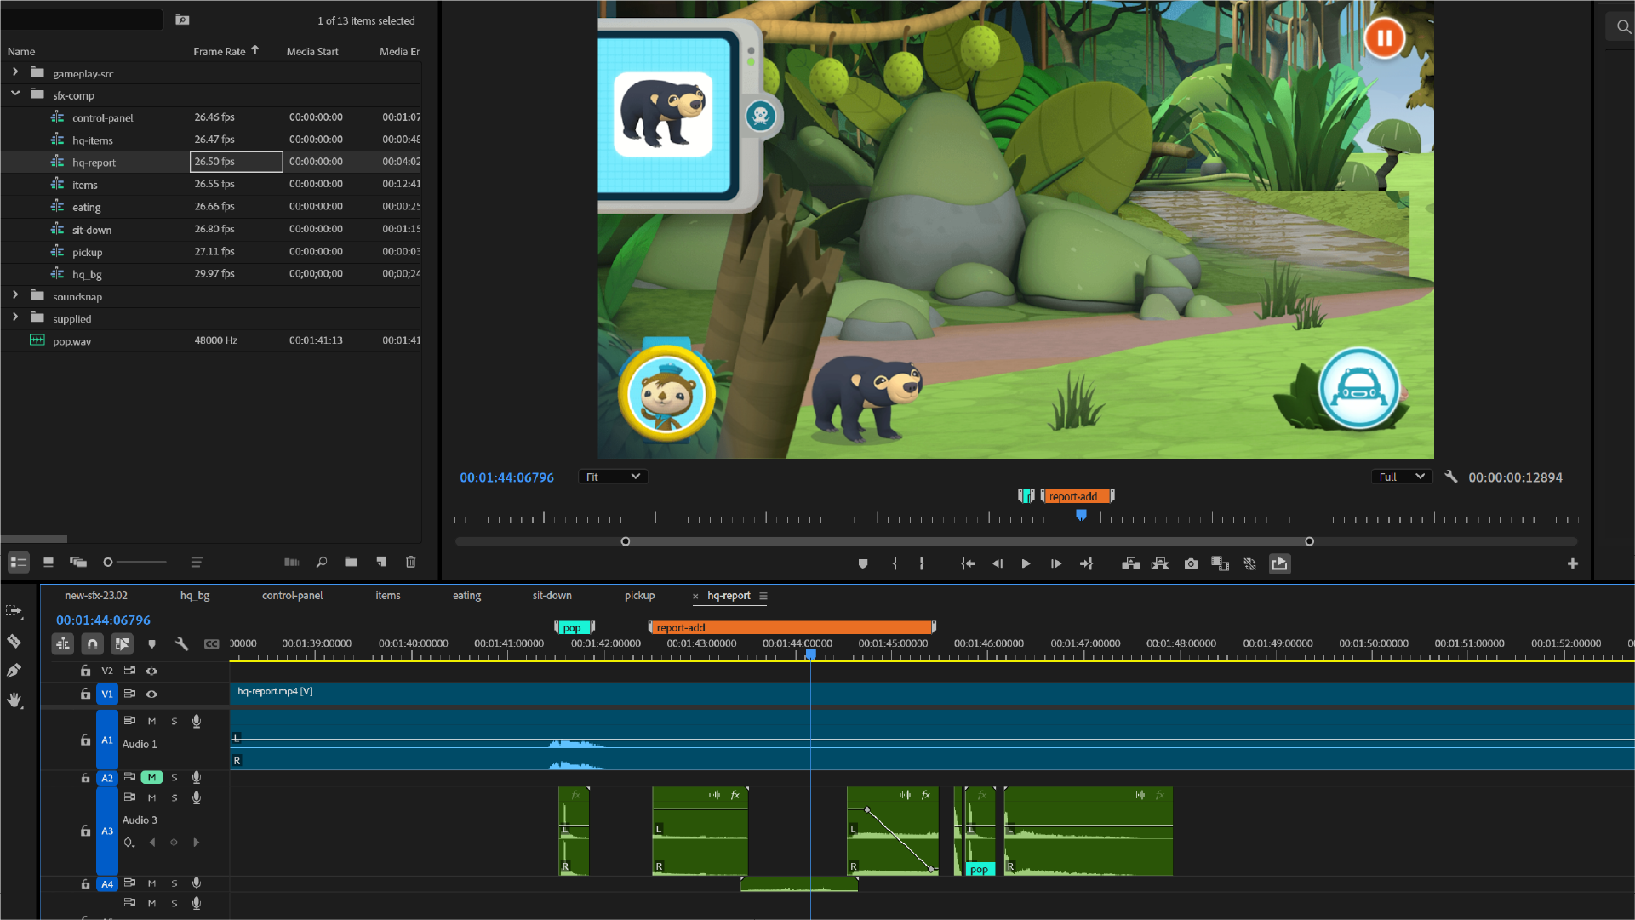Image resolution: width=1635 pixels, height=920 pixels.
Task: Select the Track Select Forward tool
Action: coord(14,611)
